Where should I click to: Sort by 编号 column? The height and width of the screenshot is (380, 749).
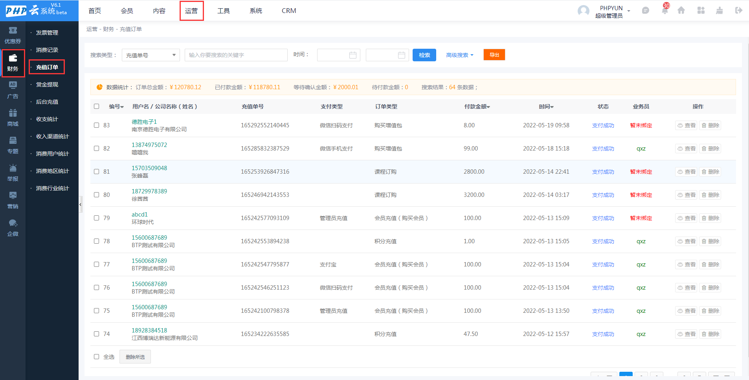116,106
